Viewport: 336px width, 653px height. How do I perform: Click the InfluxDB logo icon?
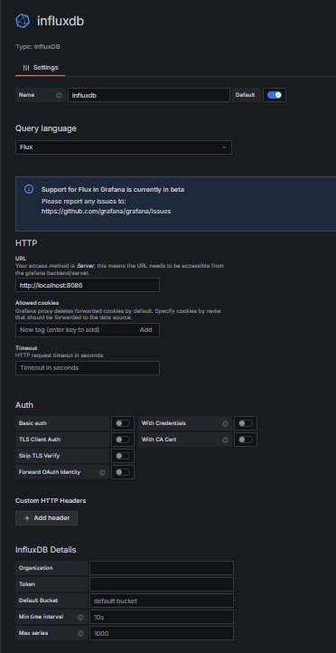tap(23, 21)
